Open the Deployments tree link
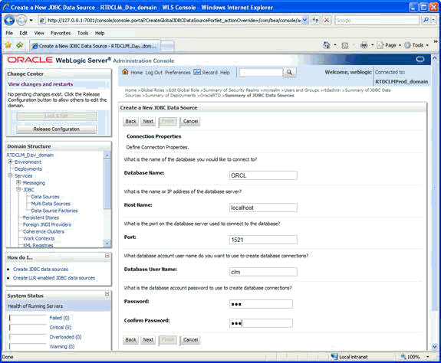The width and height of the screenshot is (441, 363). pyautogui.click(x=28, y=169)
